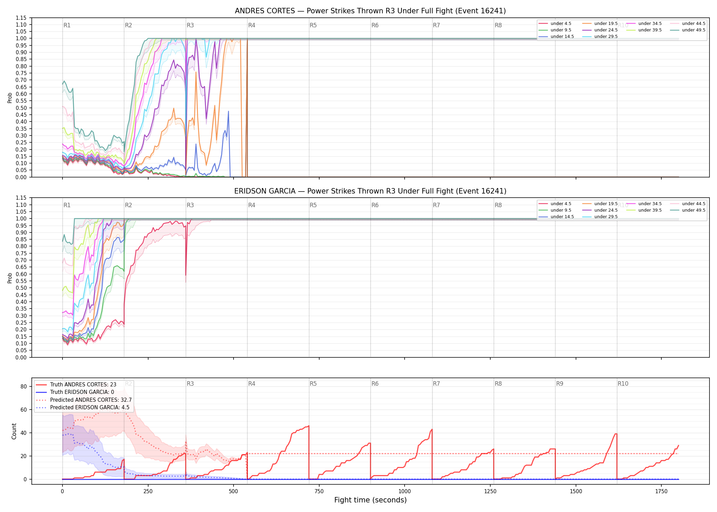
Task: Click the R6 round marker in top chart
Action: pyautogui.click(x=375, y=25)
